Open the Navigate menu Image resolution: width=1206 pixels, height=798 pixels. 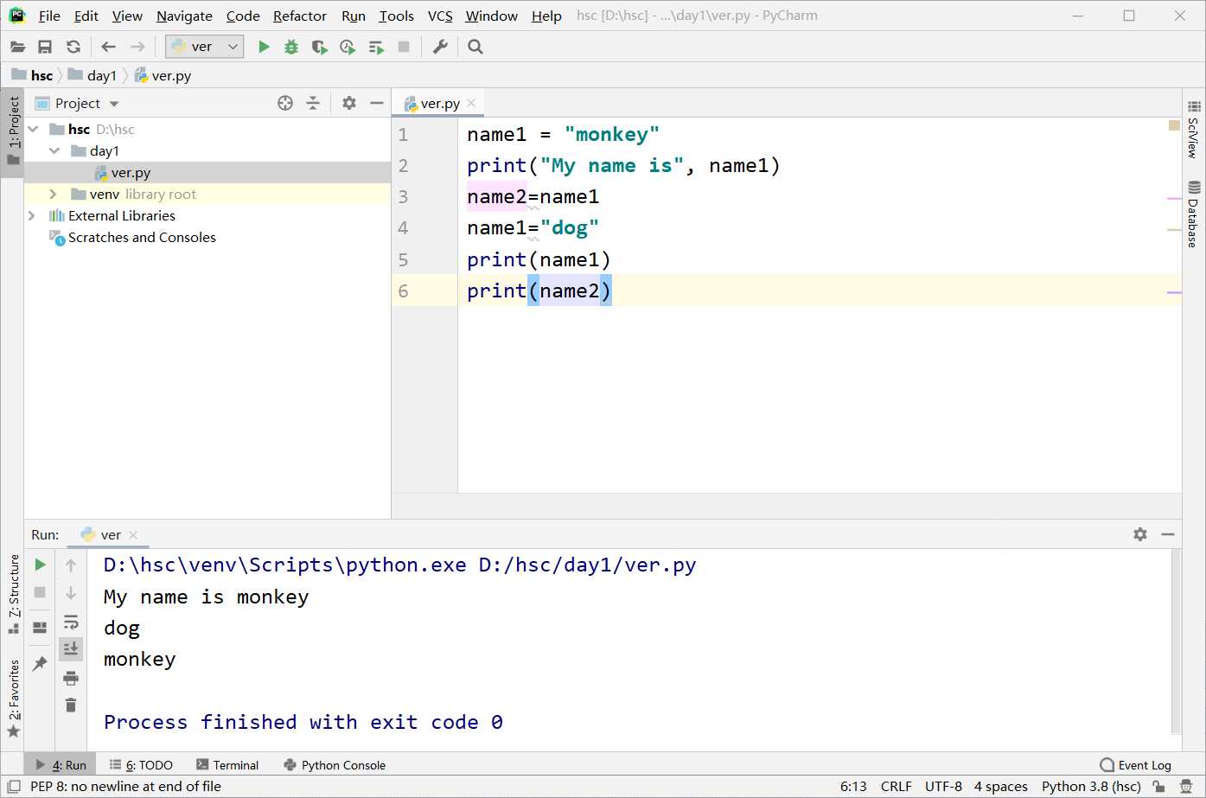(x=184, y=16)
